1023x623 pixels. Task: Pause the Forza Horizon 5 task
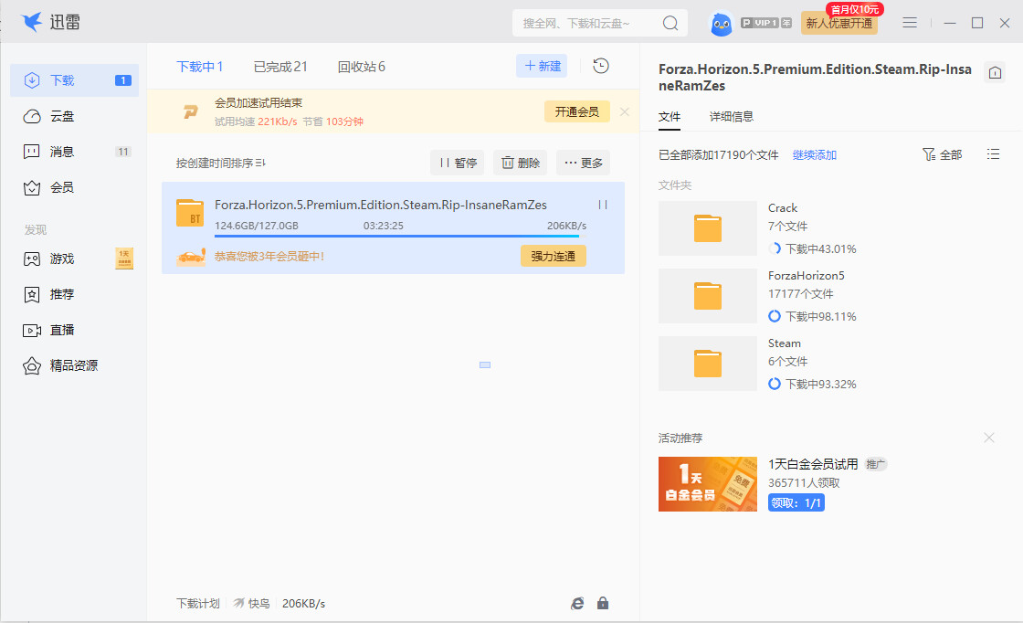603,205
